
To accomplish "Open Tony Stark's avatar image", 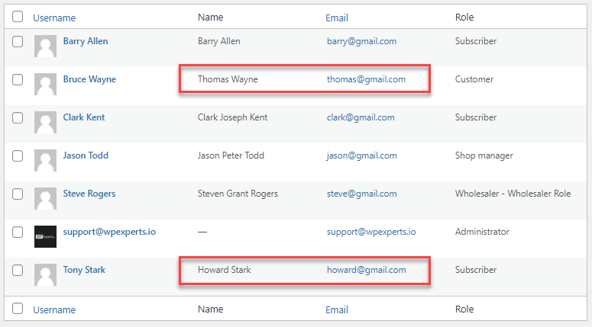I will pos(45,274).
